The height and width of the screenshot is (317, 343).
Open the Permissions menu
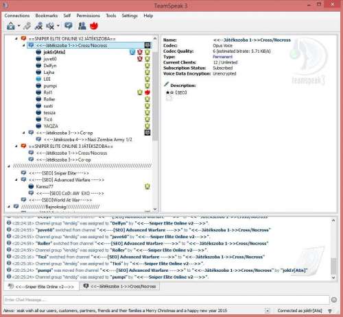(88, 16)
